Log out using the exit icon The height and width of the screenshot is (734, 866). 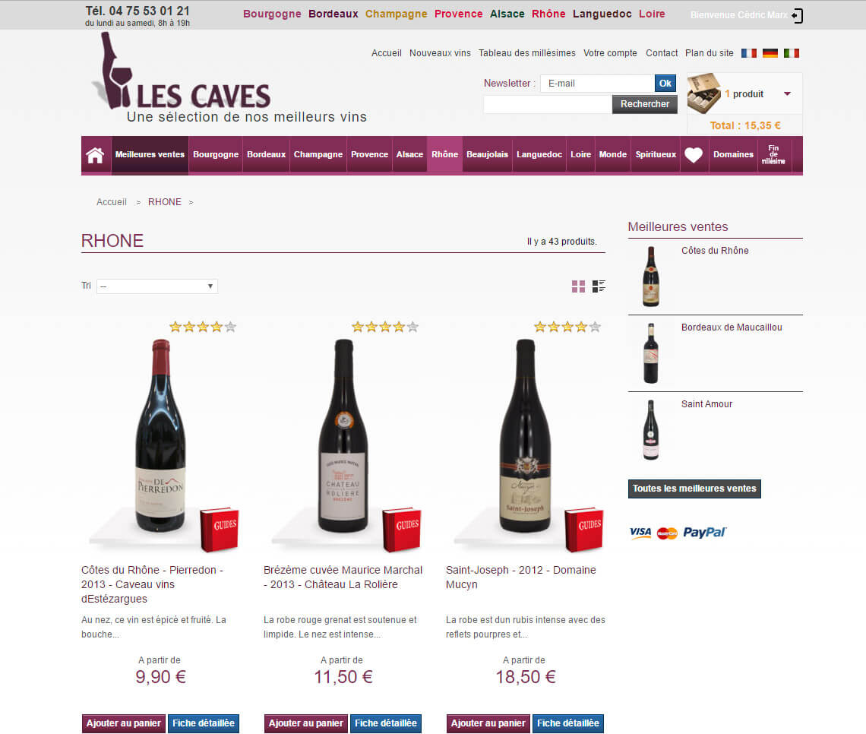click(797, 15)
